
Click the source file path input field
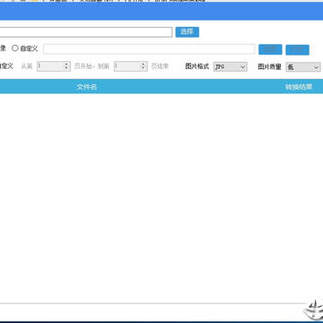coord(86,32)
